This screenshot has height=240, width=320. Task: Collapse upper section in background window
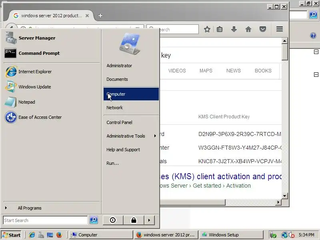coord(316,52)
